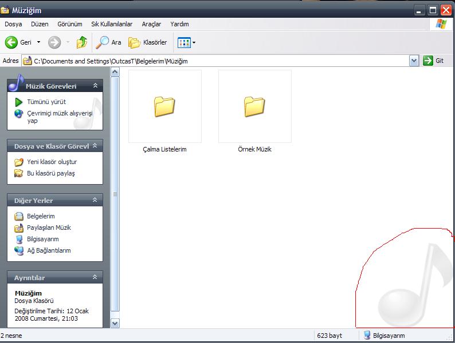Click the Yeni klasör oluştur folder icon
The height and width of the screenshot is (343, 455).
[19, 162]
